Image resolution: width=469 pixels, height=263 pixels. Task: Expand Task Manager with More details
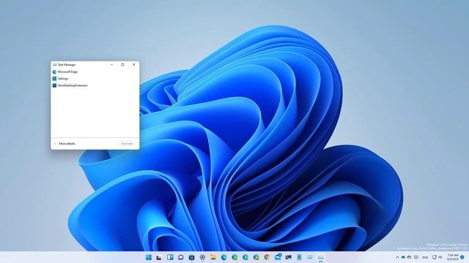point(64,144)
